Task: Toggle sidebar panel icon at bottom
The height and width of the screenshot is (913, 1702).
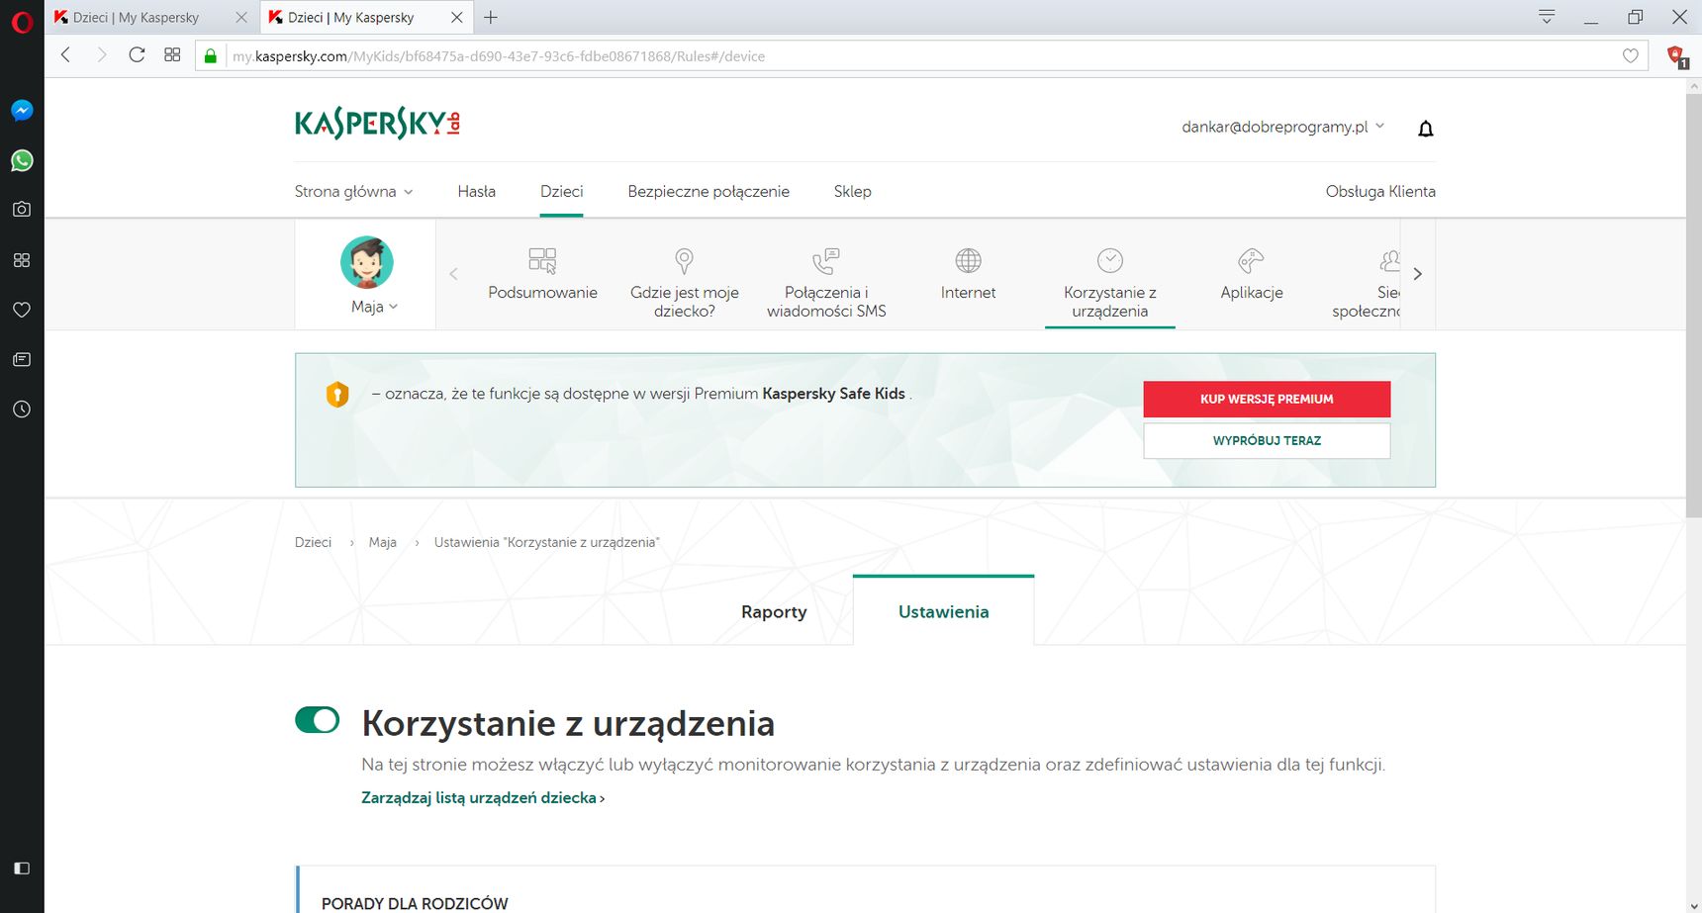Action: 22,868
